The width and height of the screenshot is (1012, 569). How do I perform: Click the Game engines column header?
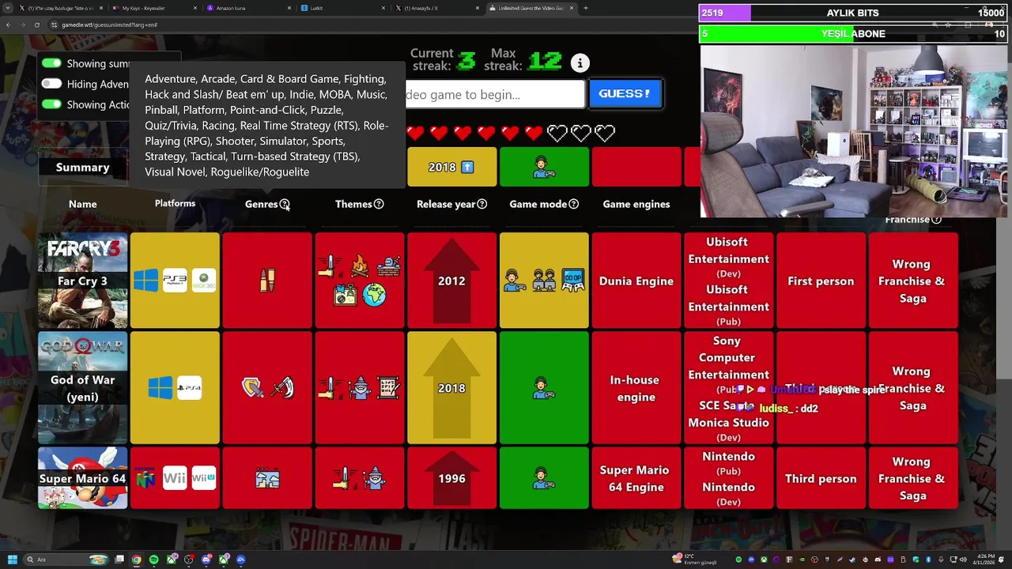click(636, 204)
